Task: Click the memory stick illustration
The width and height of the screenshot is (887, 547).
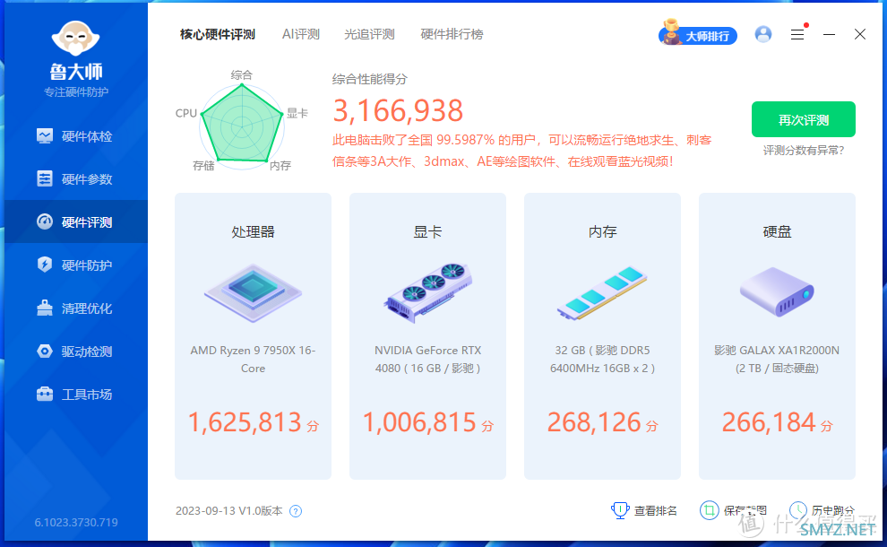Action: pyautogui.click(x=602, y=293)
